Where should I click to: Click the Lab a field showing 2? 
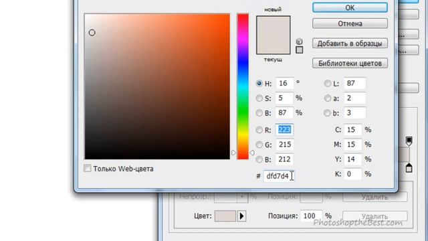(x=354, y=98)
